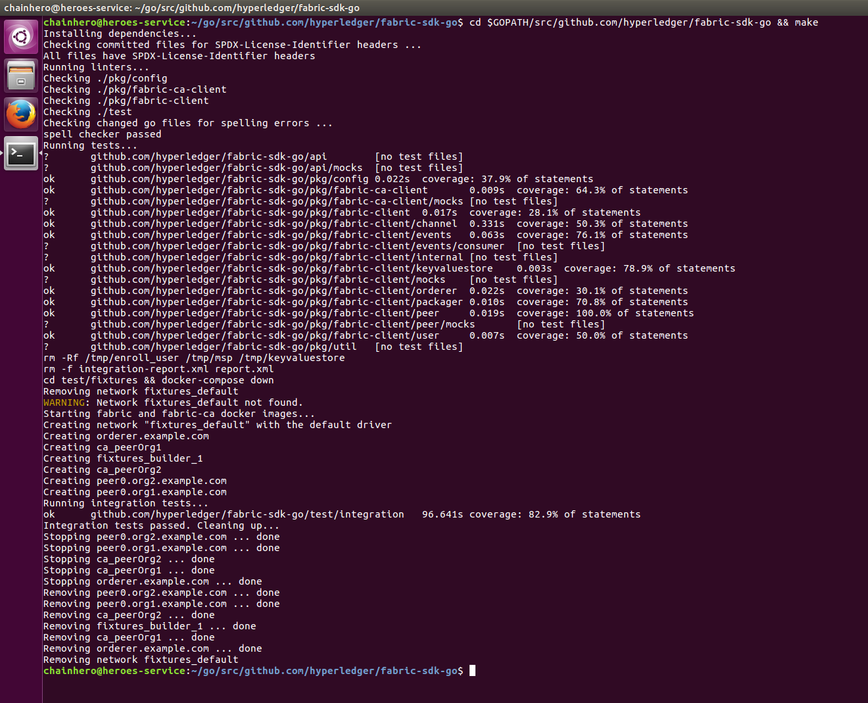Screen dimensions: 868x703
Task: Click 'Checking ./test' line
Action: (87, 112)
